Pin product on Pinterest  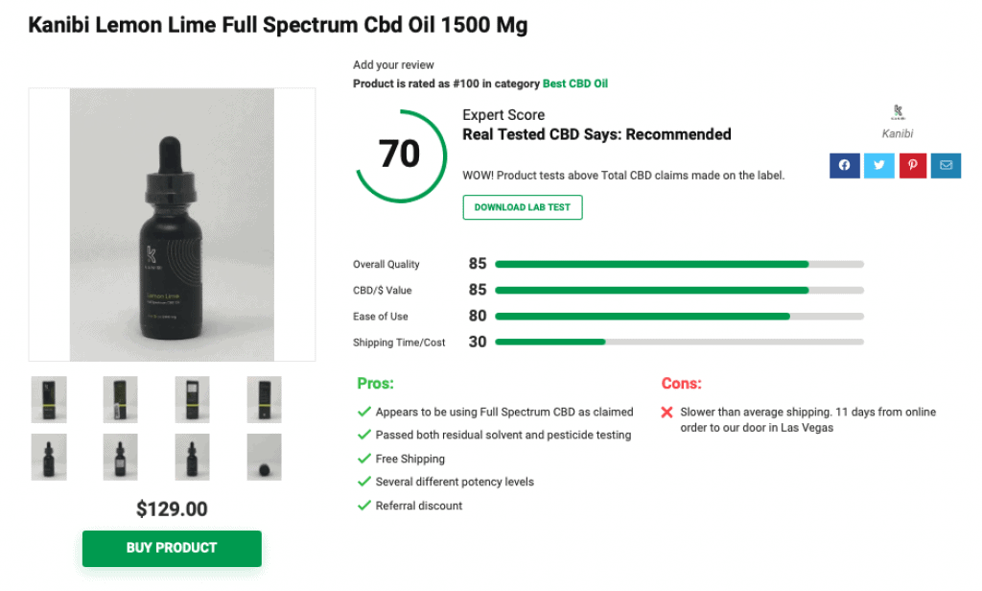coord(913,165)
